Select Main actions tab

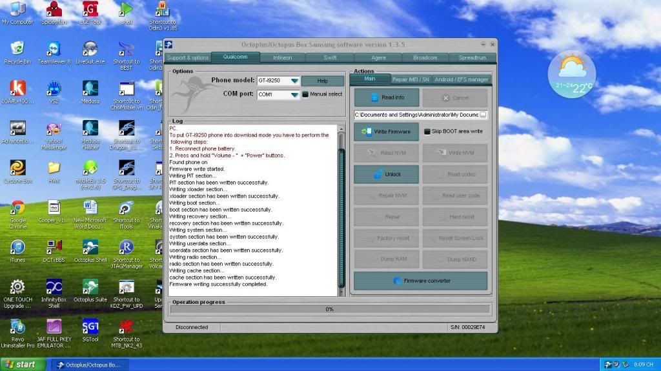click(370, 79)
